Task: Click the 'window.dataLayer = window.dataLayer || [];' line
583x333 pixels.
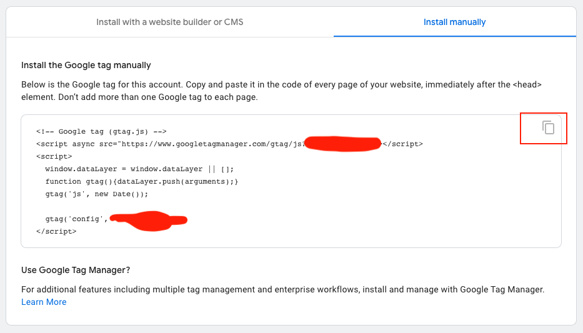Action: (x=139, y=169)
